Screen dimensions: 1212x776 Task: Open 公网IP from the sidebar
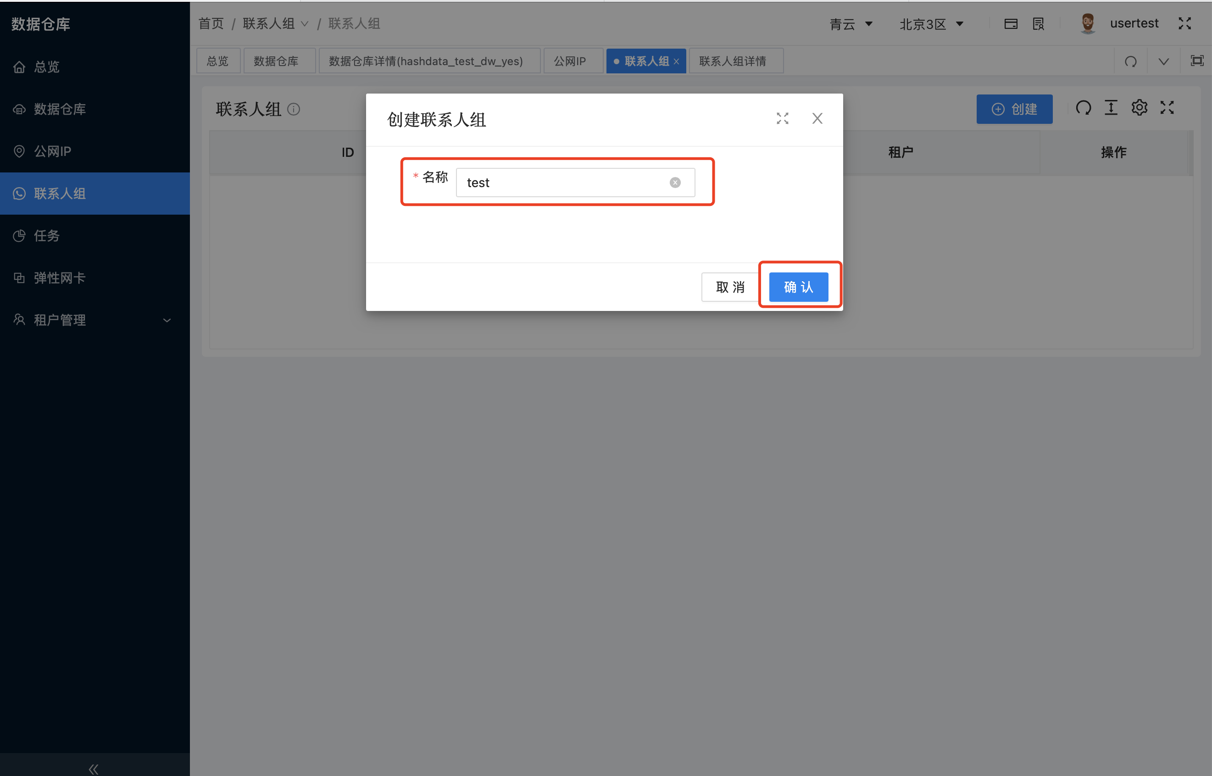[x=52, y=151]
